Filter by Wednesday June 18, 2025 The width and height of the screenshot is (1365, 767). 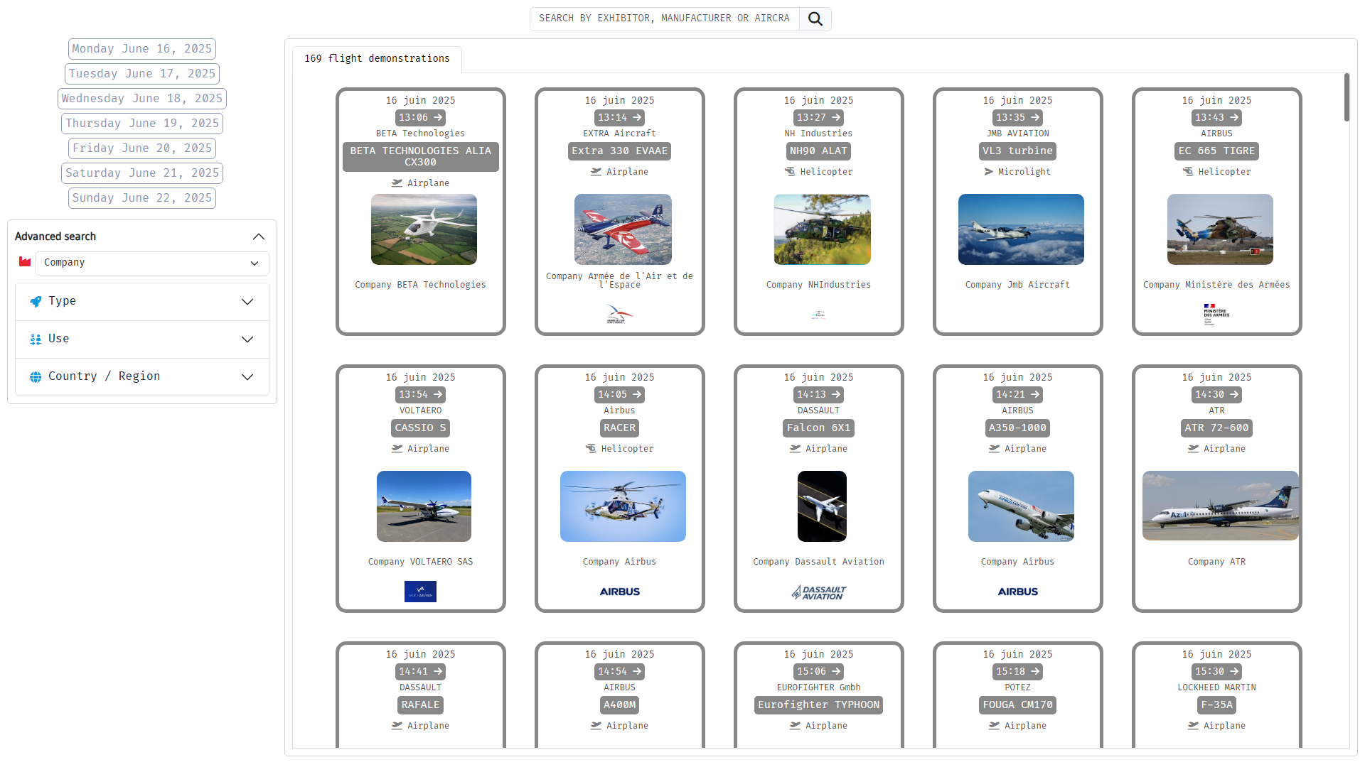(142, 99)
